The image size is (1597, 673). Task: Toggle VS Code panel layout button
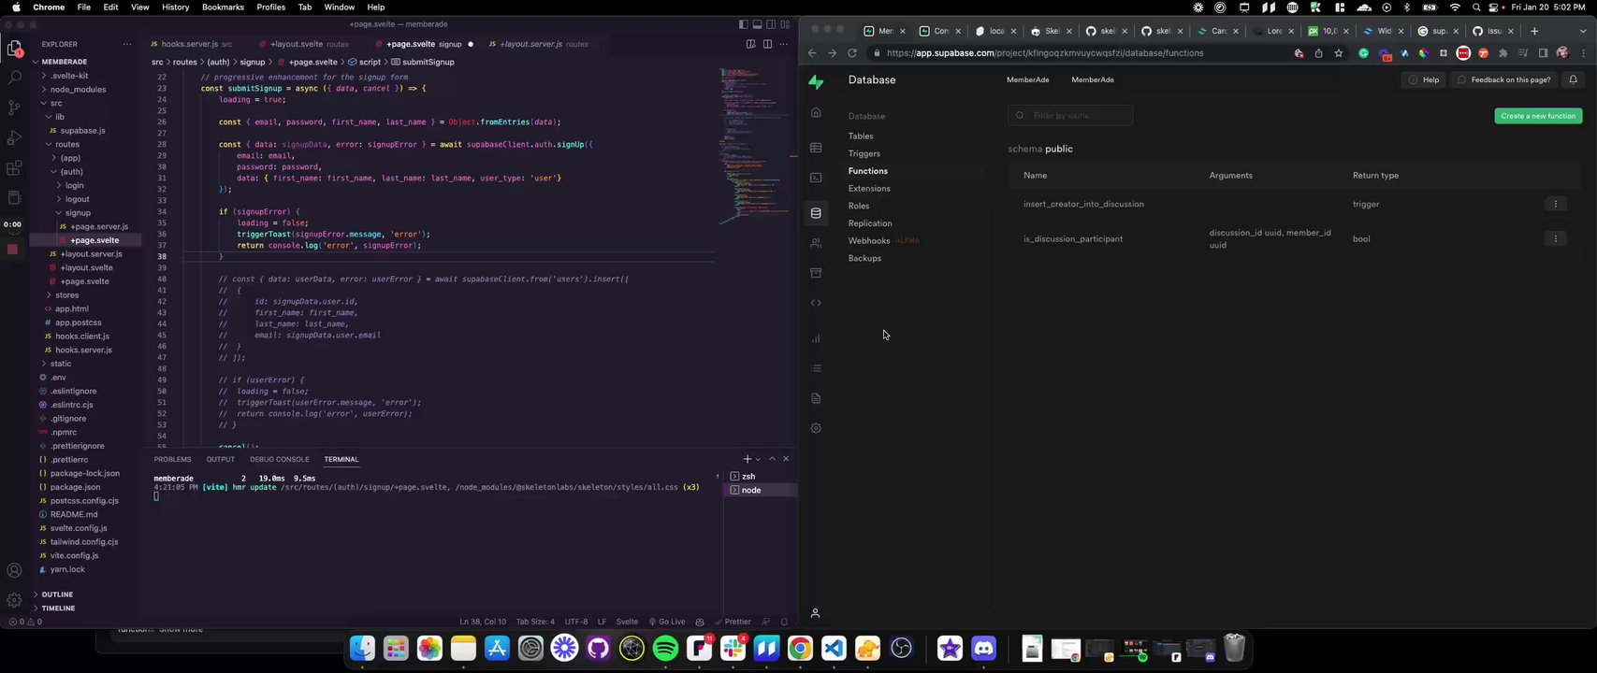click(757, 24)
